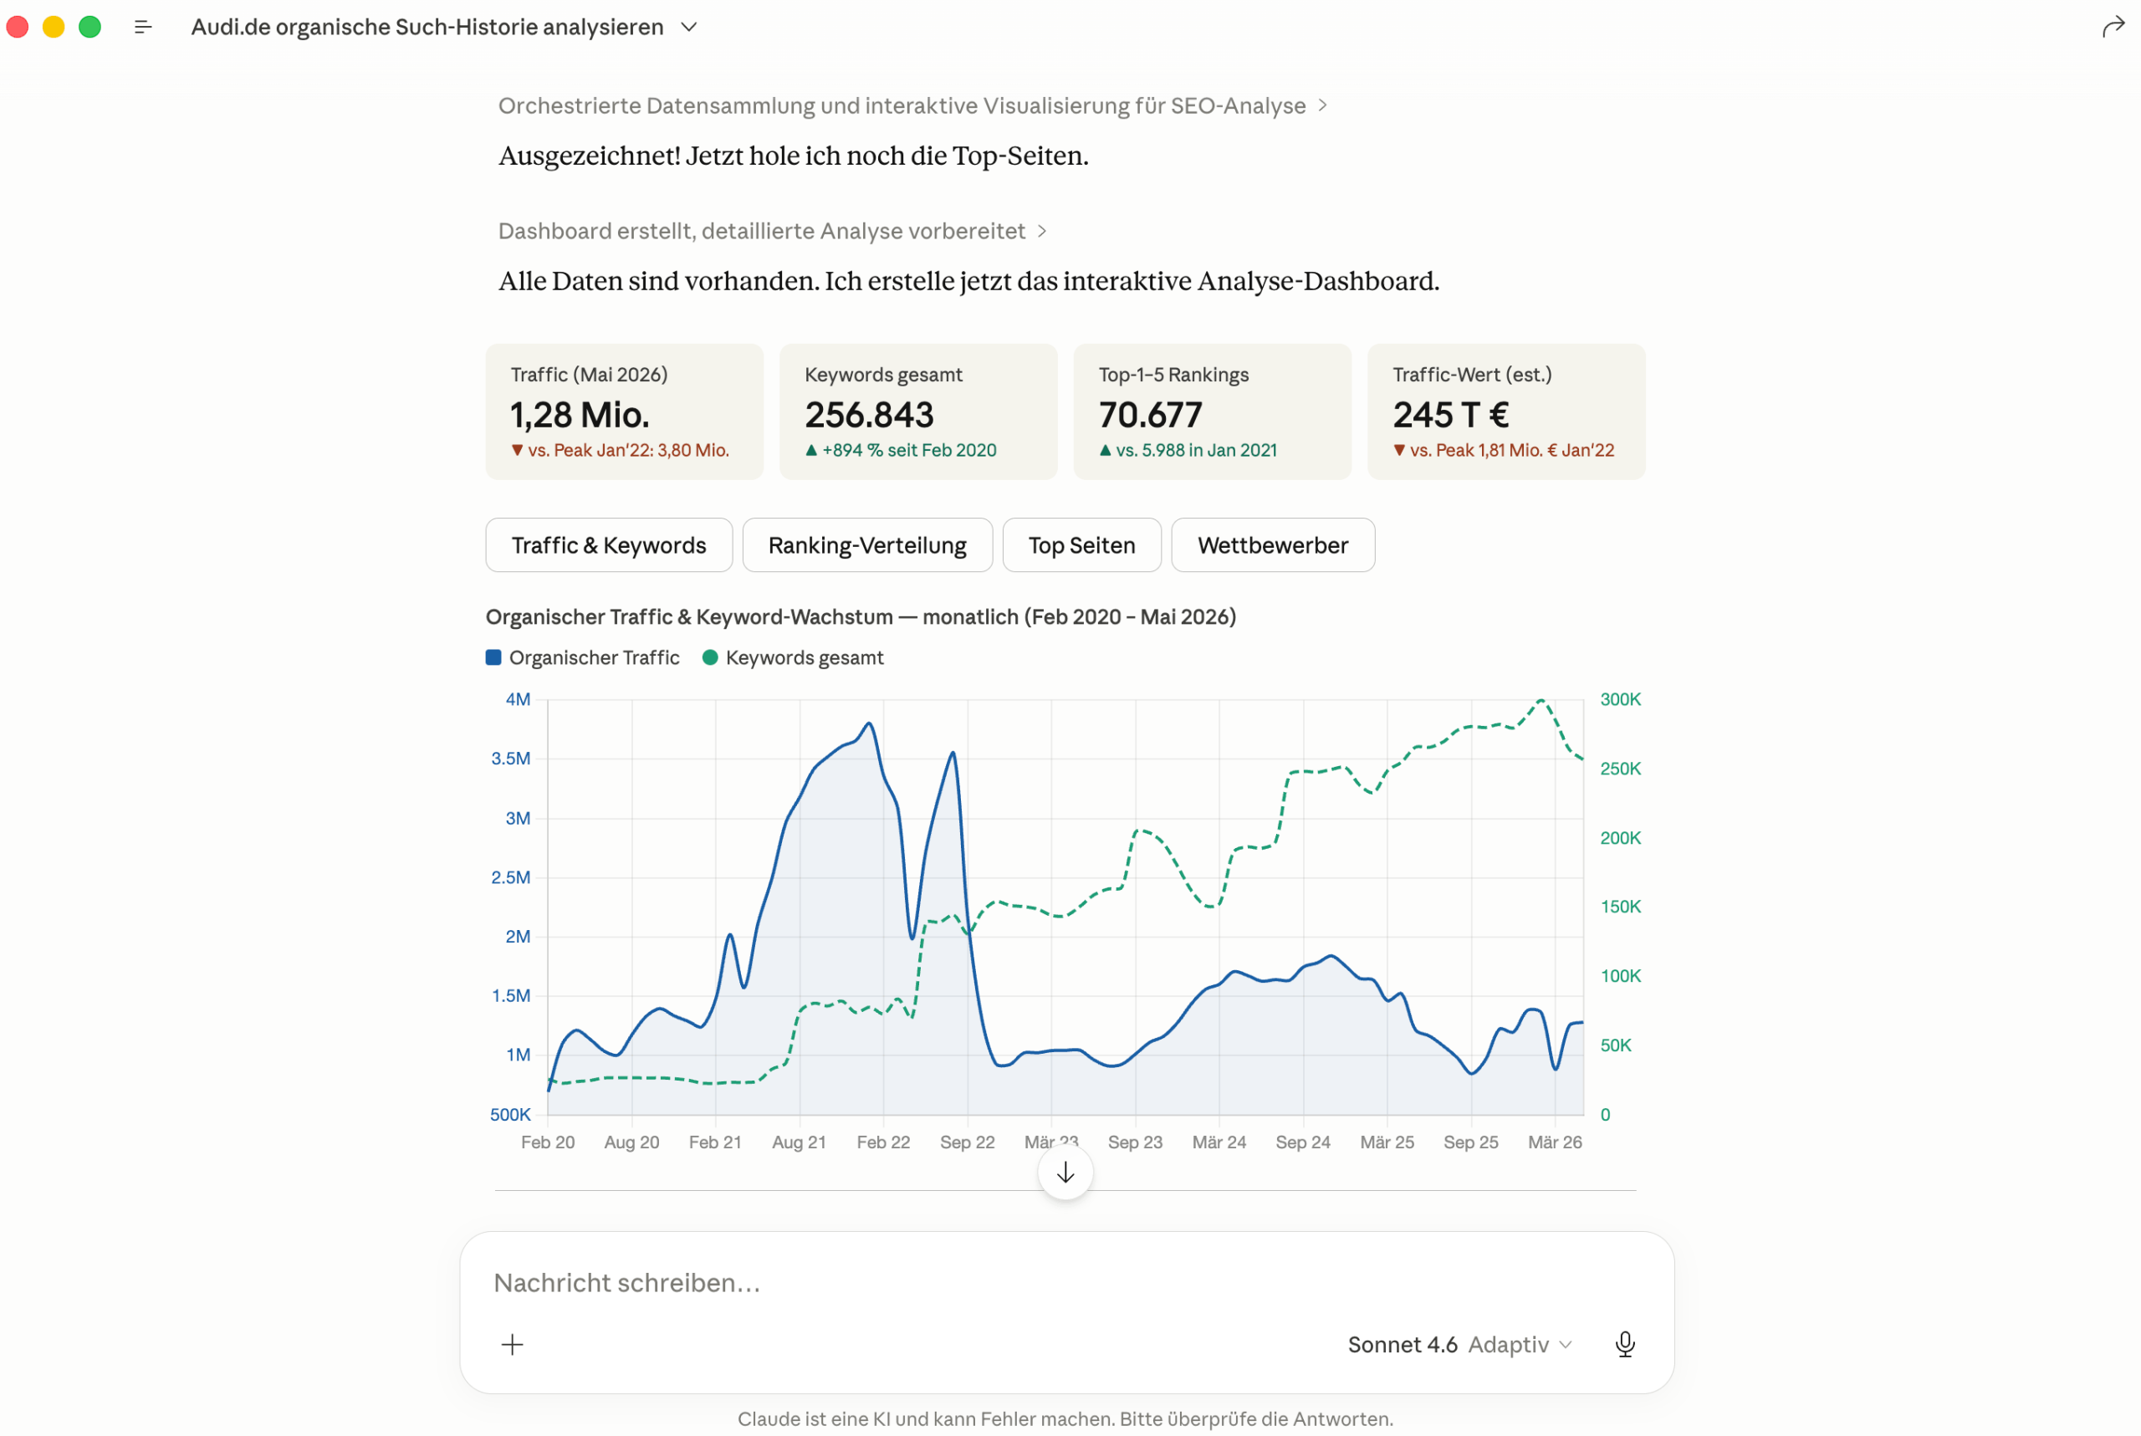Toggle the Keywords gesamt legend series
The height and width of the screenshot is (1436, 2141).
click(793, 657)
